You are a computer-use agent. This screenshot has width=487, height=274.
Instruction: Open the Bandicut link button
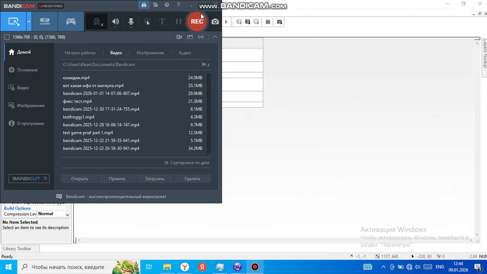tap(29, 179)
